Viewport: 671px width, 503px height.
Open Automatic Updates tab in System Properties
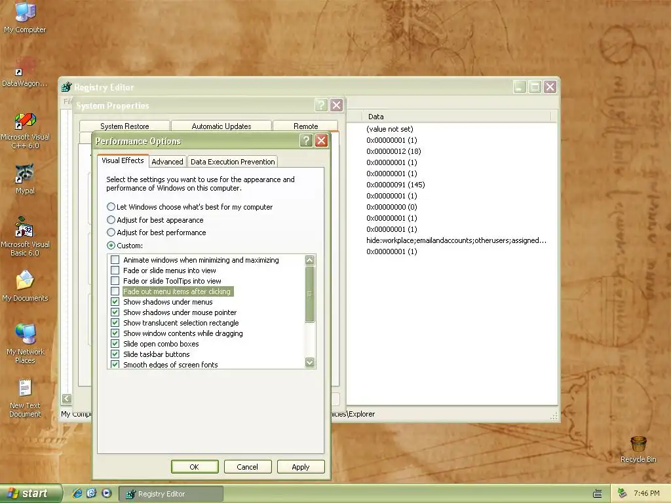coord(221,126)
